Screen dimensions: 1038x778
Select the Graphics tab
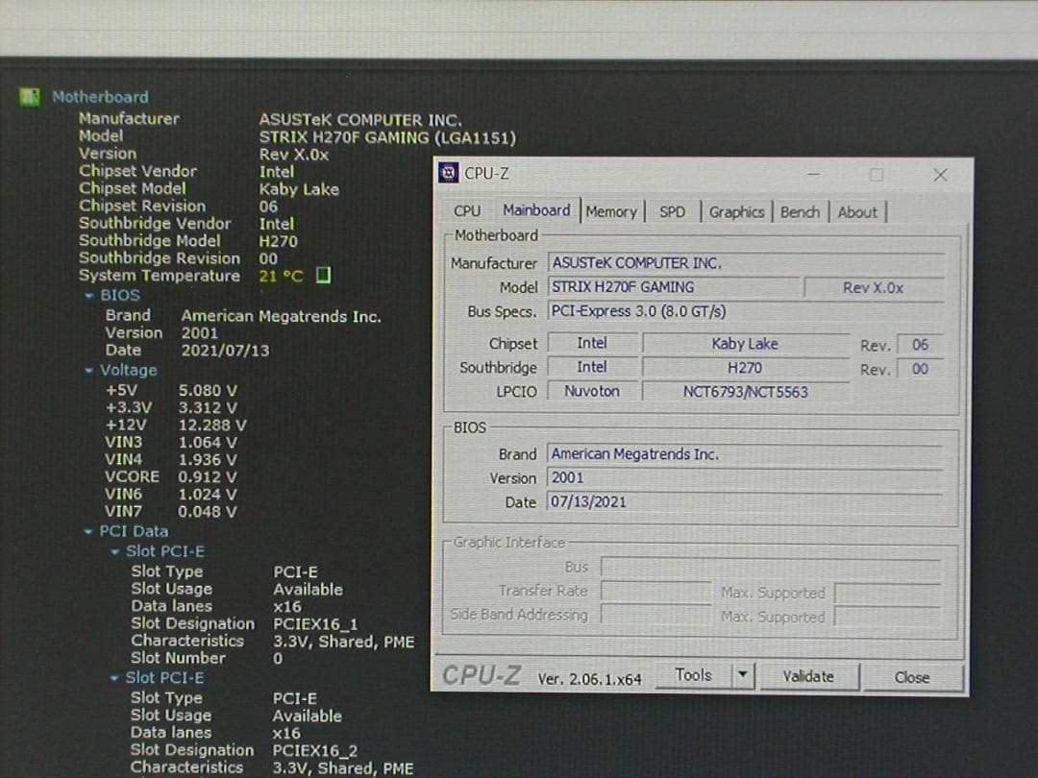tap(736, 210)
